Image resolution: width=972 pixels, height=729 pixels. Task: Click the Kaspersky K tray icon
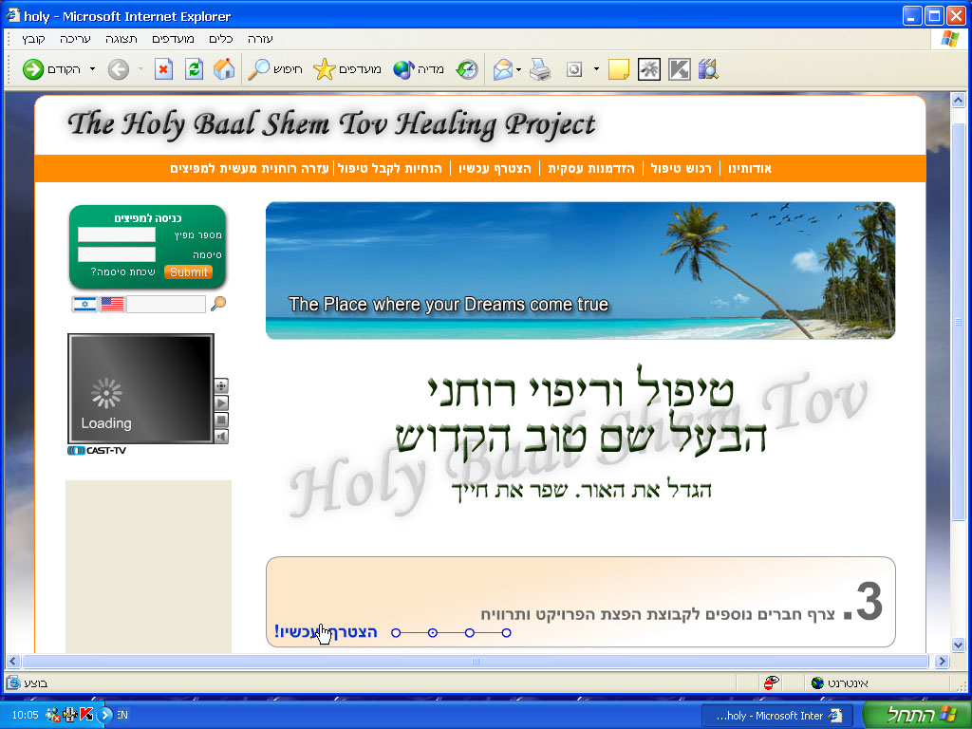click(86, 715)
